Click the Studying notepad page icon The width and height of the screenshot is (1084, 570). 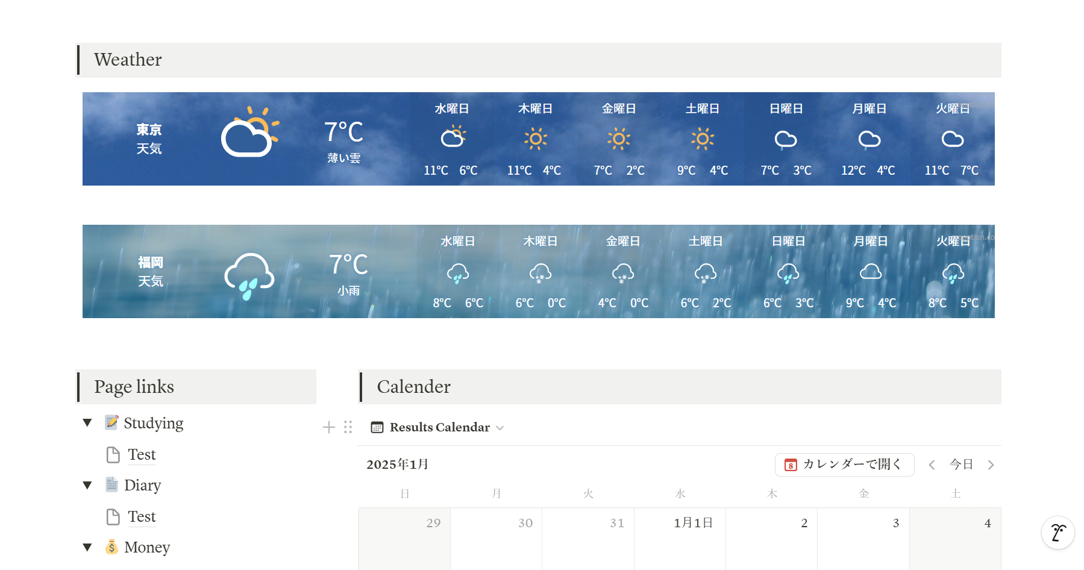tap(111, 422)
